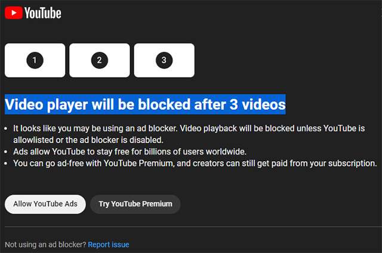Select the numbered circle 3 badge
The image size is (382, 253).
pos(164,60)
